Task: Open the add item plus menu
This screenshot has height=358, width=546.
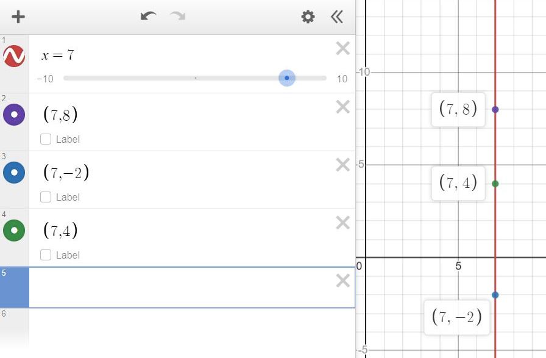Action: point(18,16)
